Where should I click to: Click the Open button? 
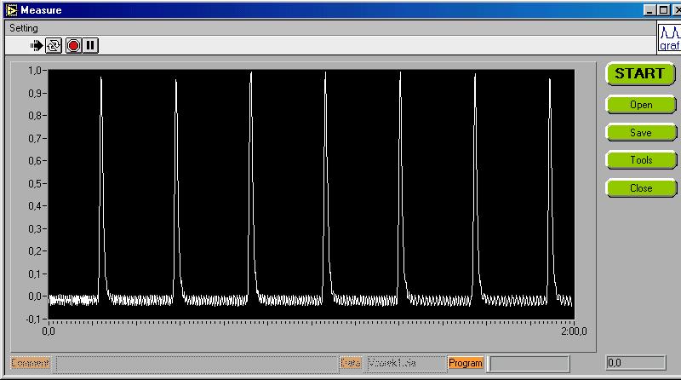tap(641, 105)
